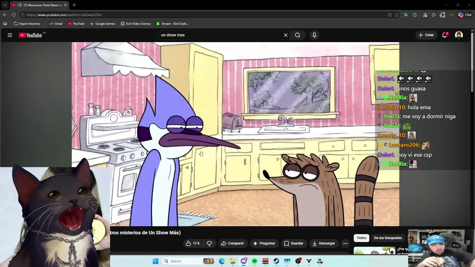Open the YouTube account avatar menu
The width and height of the screenshot is (475, 267).
point(459,35)
